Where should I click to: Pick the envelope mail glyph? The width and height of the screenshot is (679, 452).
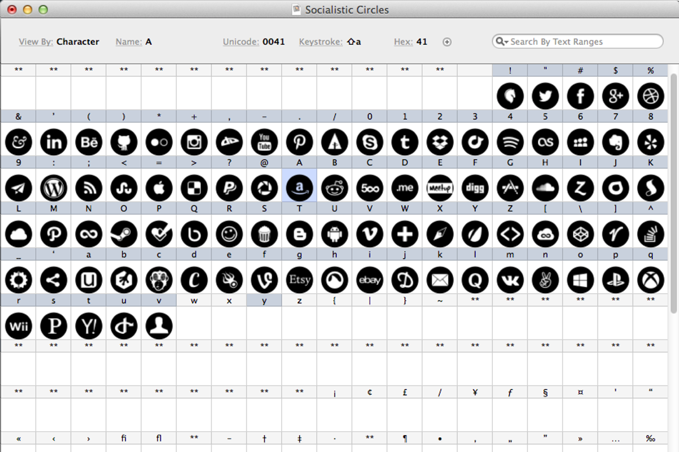coord(440,279)
